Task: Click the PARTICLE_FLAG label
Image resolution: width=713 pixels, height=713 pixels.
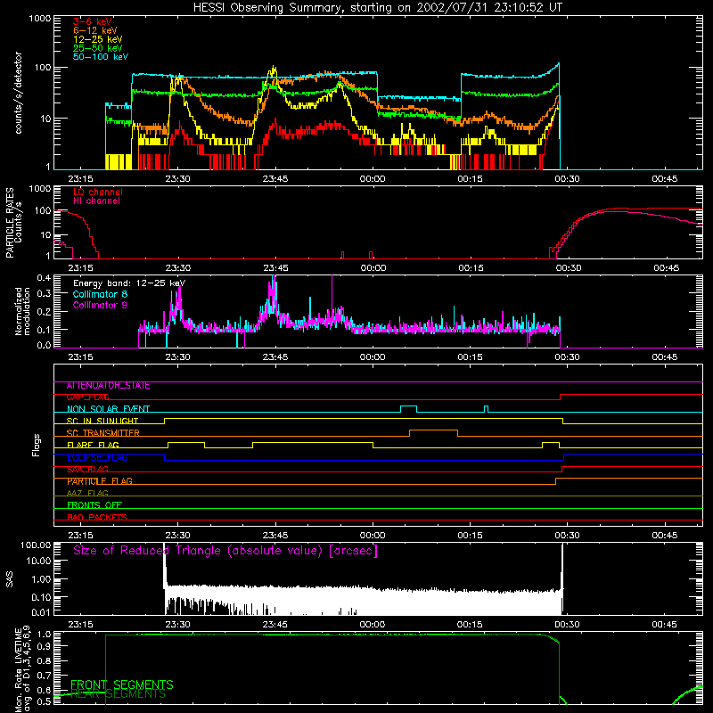Action: click(x=100, y=481)
